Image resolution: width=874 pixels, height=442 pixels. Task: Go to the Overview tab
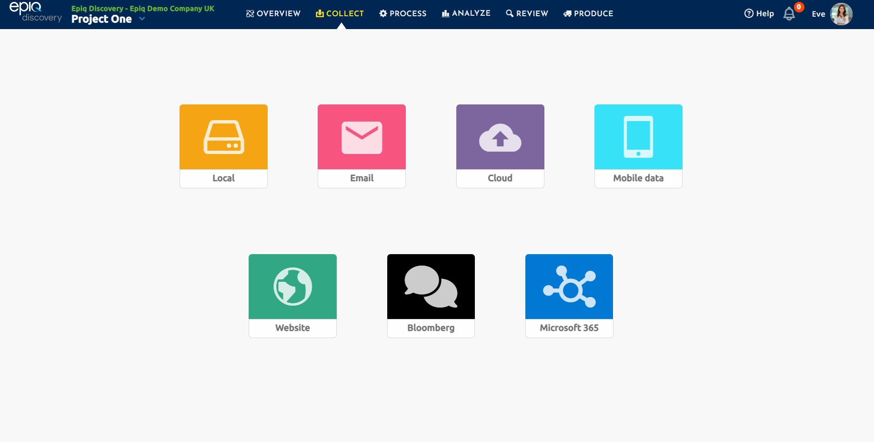tap(273, 13)
